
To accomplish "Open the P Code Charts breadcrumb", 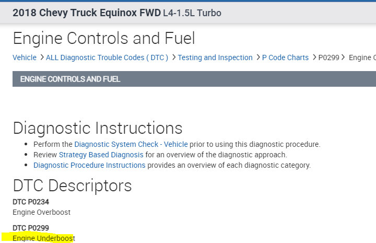I will (285, 57).
